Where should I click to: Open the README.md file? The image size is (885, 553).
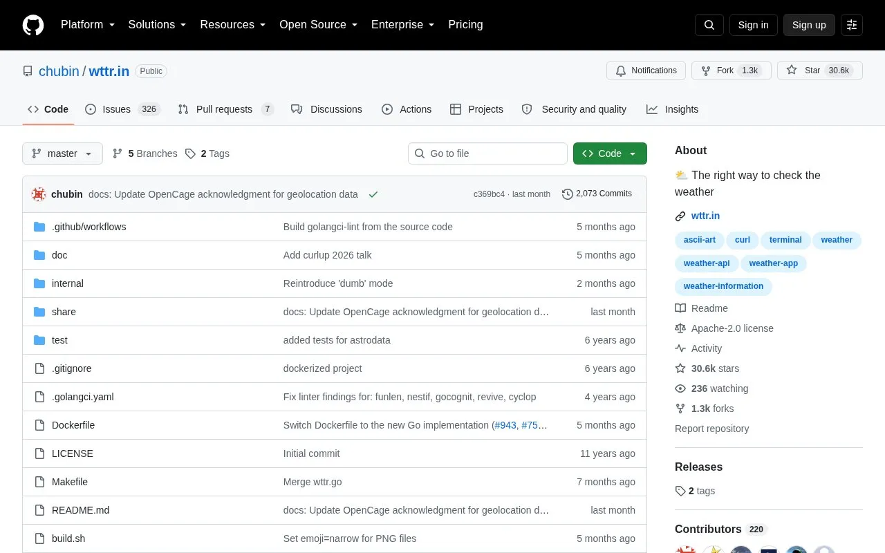pos(80,510)
